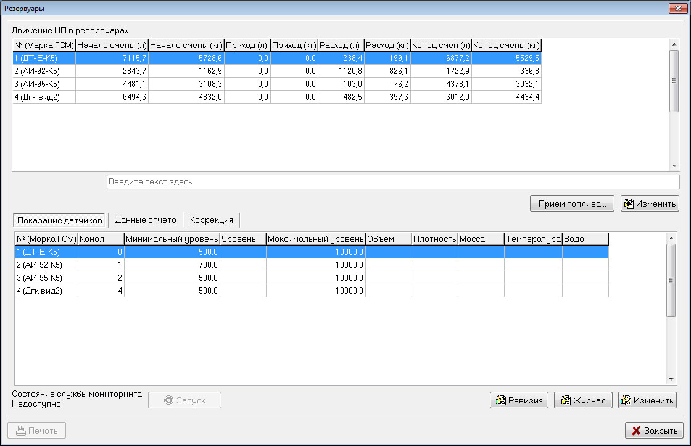Click the Минимальный уровень column header
This screenshot has height=446, width=691.
172,239
